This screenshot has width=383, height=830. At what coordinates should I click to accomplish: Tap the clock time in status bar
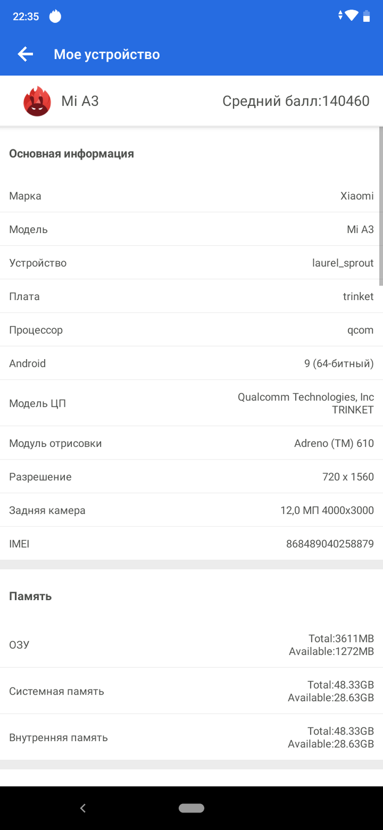(x=26, y=17)
